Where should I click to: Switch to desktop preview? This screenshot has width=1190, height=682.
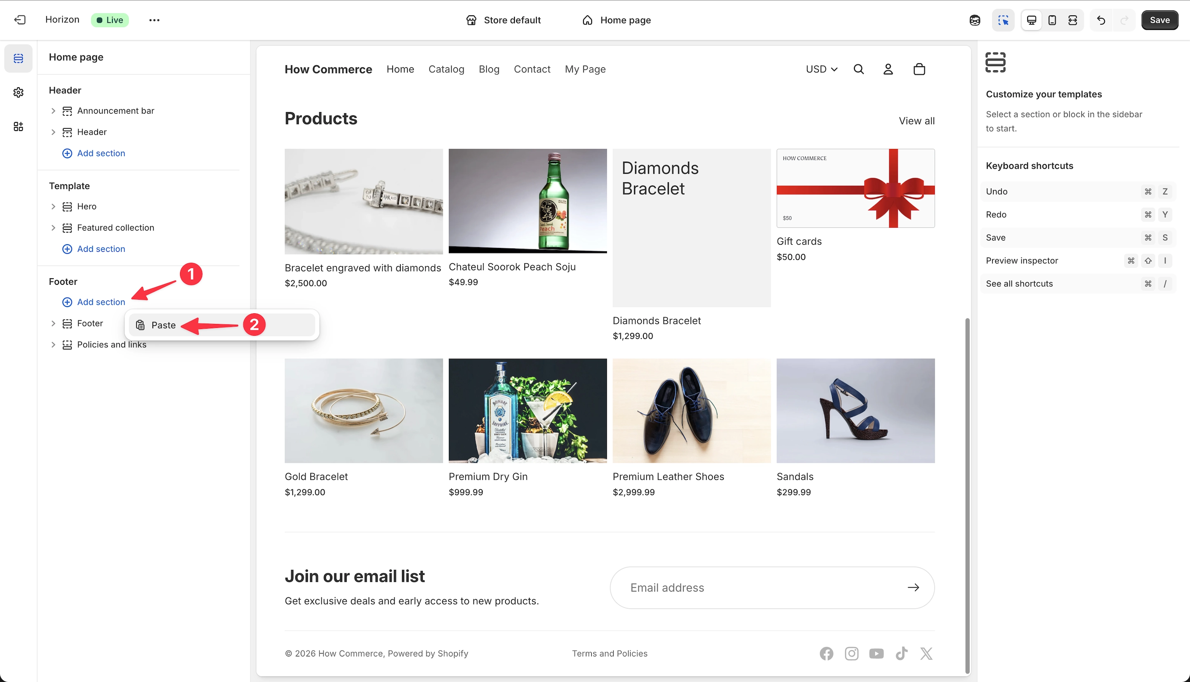click(x=1031, y=20)
